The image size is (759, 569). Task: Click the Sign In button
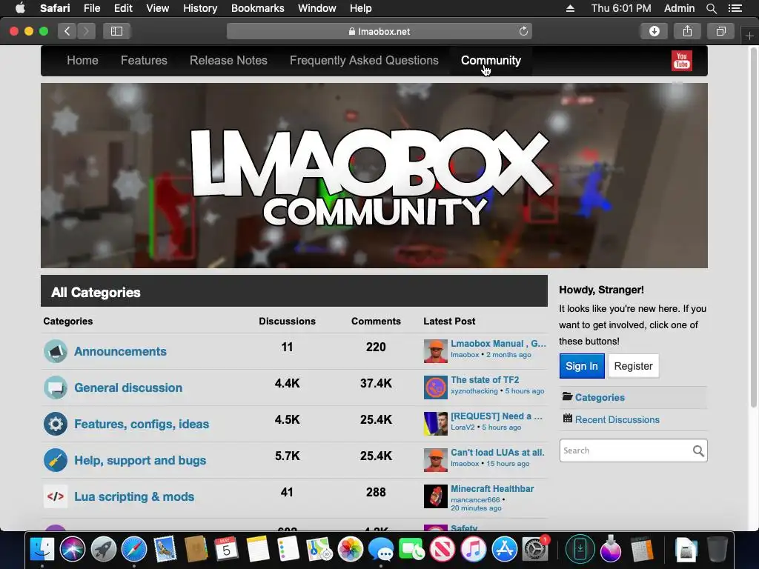tap(582, 366)
